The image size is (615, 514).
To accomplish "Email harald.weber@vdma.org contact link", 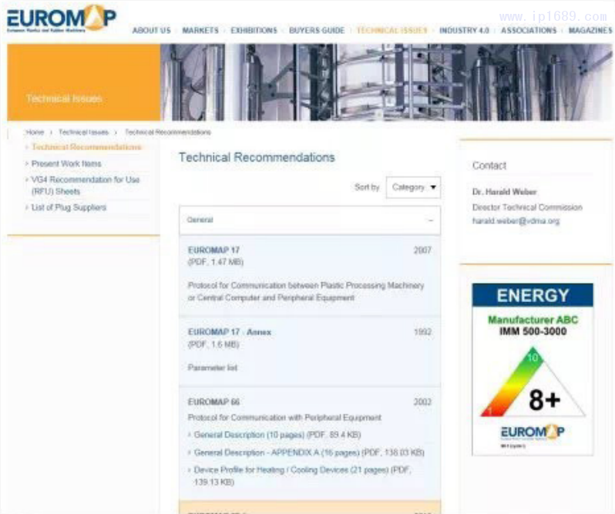I will pyautogui.click(x=516, y=221).
